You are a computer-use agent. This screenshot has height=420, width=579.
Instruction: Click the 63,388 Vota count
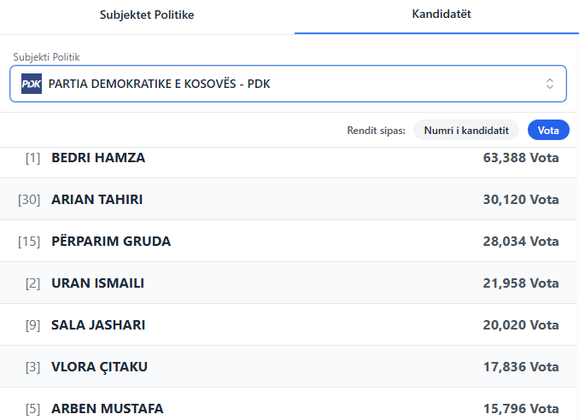pyautogui.click(x=520, y=158)
